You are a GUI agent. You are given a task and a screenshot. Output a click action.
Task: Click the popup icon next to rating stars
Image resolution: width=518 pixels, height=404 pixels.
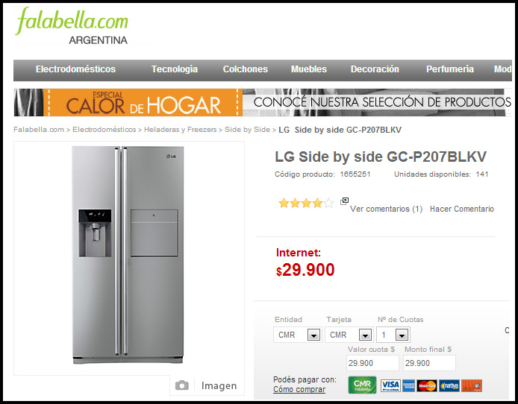coord(344,201)
